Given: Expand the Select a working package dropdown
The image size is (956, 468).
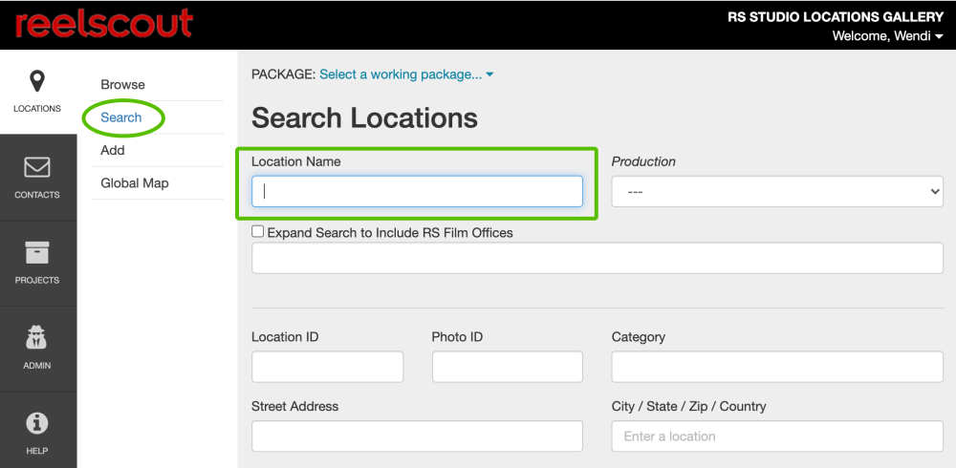Looking at the screenshot, I should pyautogui.click(x=406, y=74).
